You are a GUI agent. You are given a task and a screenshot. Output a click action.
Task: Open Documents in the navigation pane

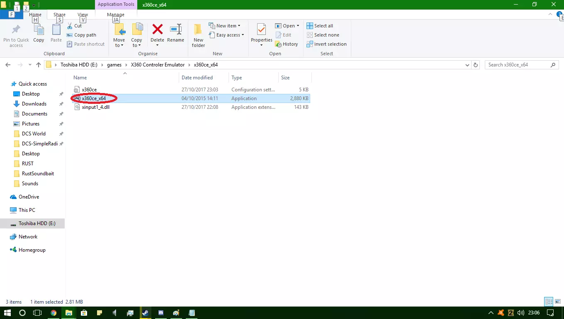(34, 114)
